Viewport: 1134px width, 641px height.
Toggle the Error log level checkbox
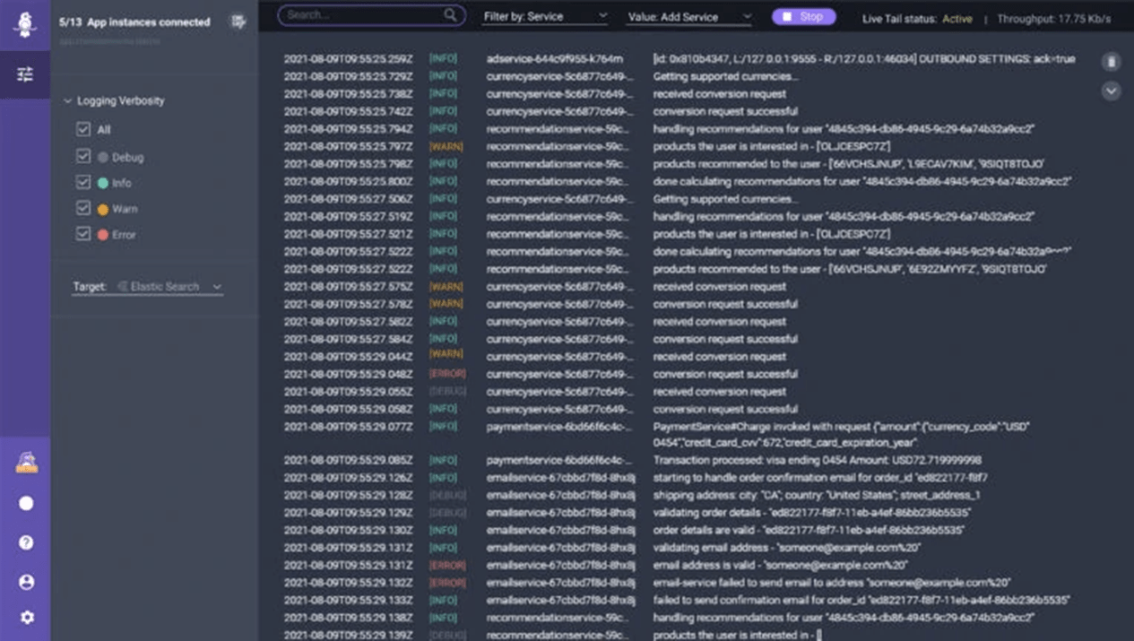point(83,234)
